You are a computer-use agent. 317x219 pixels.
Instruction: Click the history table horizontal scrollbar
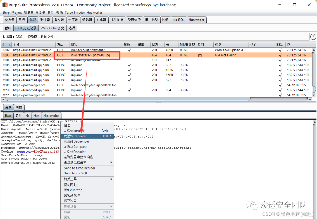[x=128, y=99]
